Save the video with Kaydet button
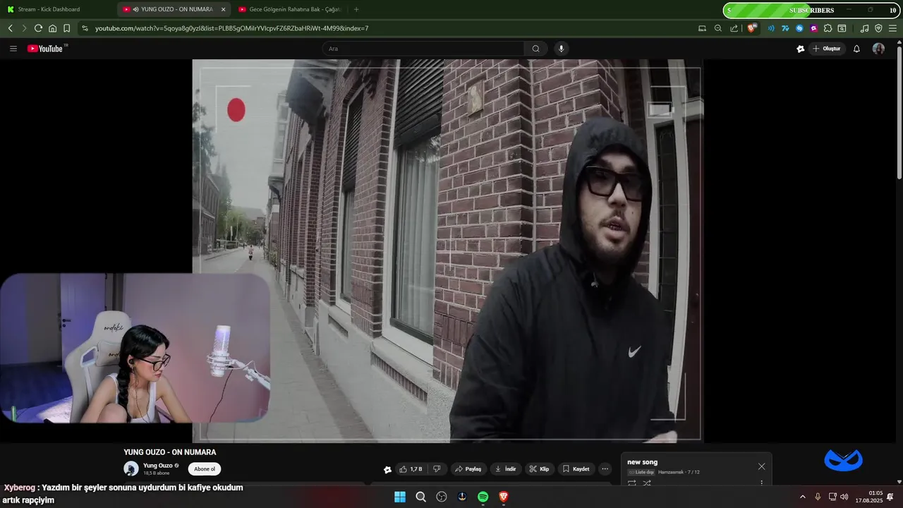Viewport: 903px width, 508px height. pyautogui.click(x=576, y=469)
